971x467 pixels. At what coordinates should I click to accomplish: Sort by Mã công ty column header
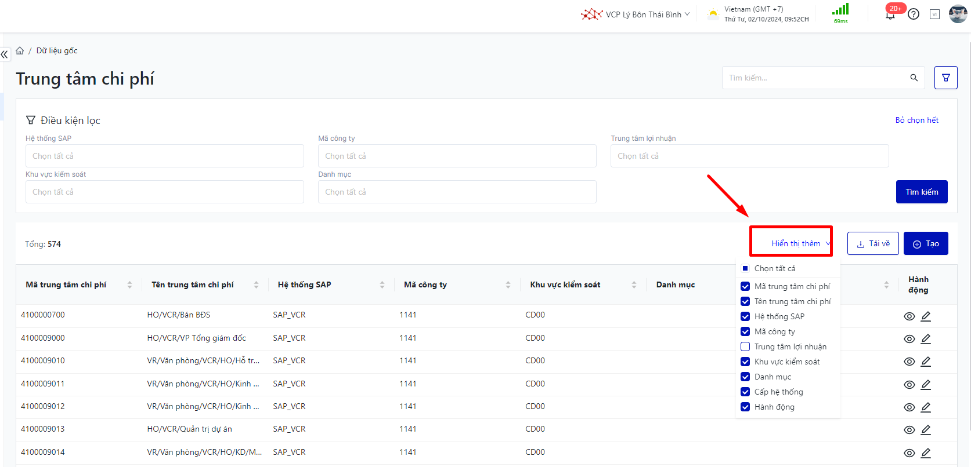[508, 284]
